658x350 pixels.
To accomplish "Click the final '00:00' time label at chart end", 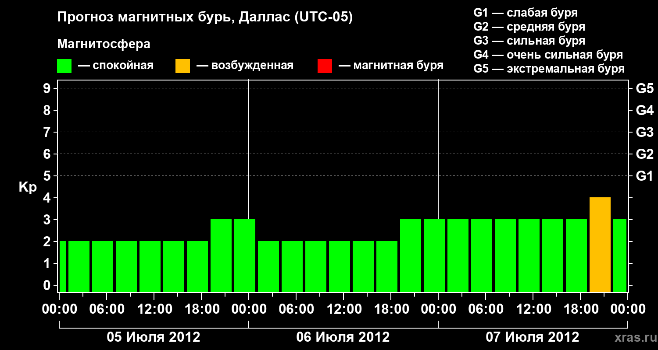I will pos(628,309).
